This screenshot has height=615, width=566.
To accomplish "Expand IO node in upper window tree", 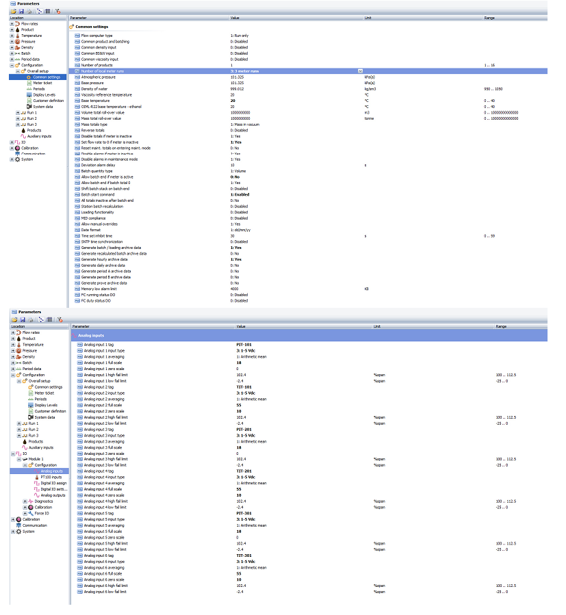I will tap(12, 142).
